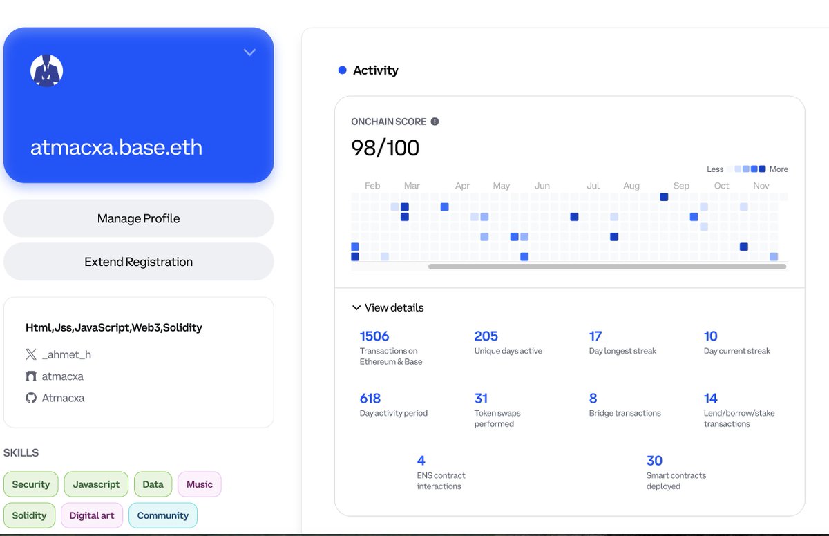This screenshot has width=829, height=536.
Task: Click the SKILLS section label
Action: point(21,453)
